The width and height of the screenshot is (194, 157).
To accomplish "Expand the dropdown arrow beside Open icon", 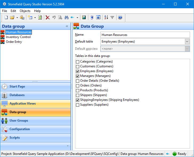I will pos(17,18).
